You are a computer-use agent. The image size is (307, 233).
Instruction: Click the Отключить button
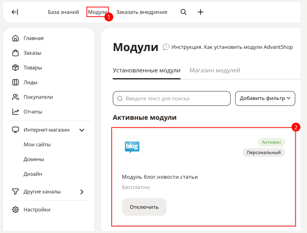click(144, 207)
